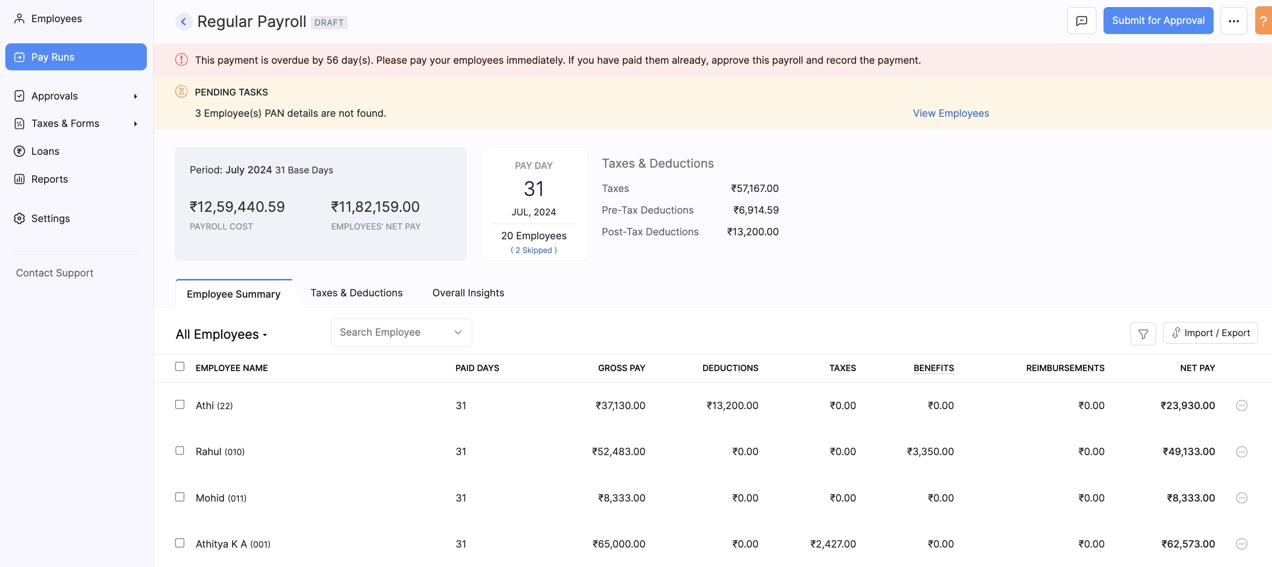Enable the select-all employees checkbox

(179, 367)
